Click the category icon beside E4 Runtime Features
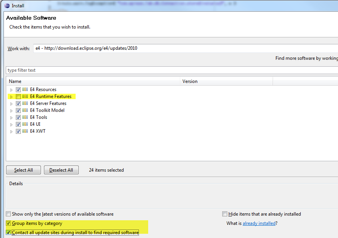 coord(25,96)
